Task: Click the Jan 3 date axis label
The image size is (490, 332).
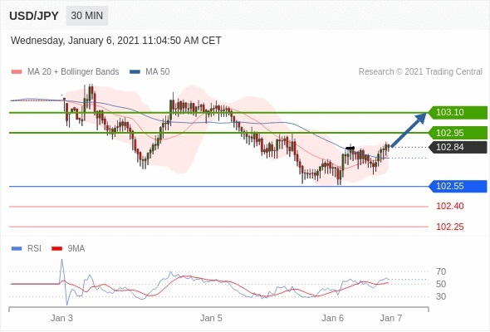Action: tap(61, 318)
